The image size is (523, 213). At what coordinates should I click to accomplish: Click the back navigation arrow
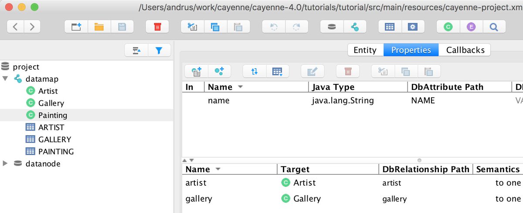15,27
